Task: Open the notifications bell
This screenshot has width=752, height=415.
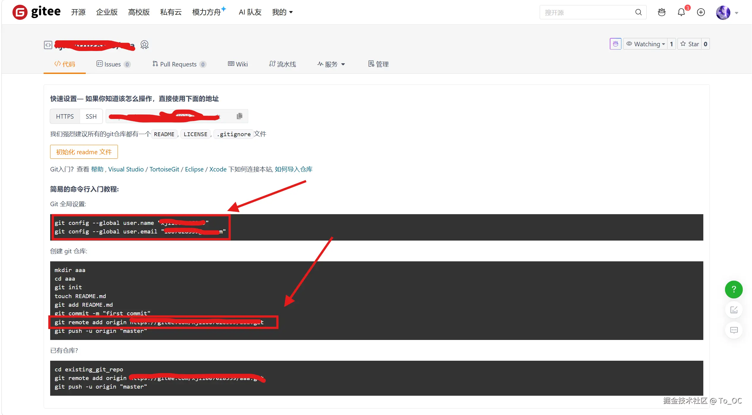Action: 681,12
